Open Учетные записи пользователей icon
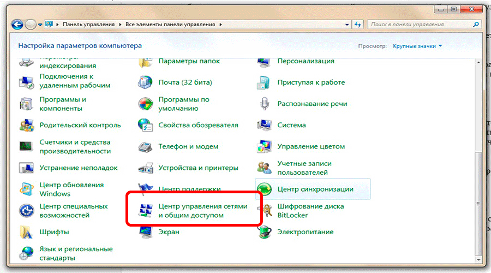Viewport: 491px width, 273px height. 264,168
